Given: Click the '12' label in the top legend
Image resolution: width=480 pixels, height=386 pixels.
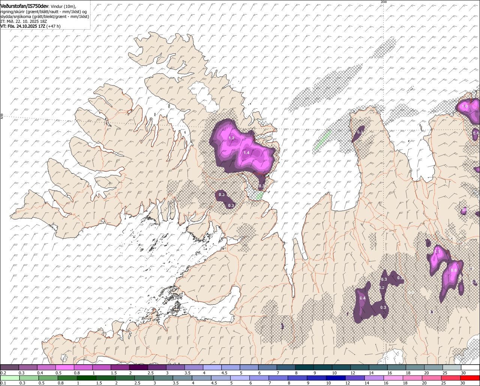Looking at the screenshot, I should click(x=352, y=373).
